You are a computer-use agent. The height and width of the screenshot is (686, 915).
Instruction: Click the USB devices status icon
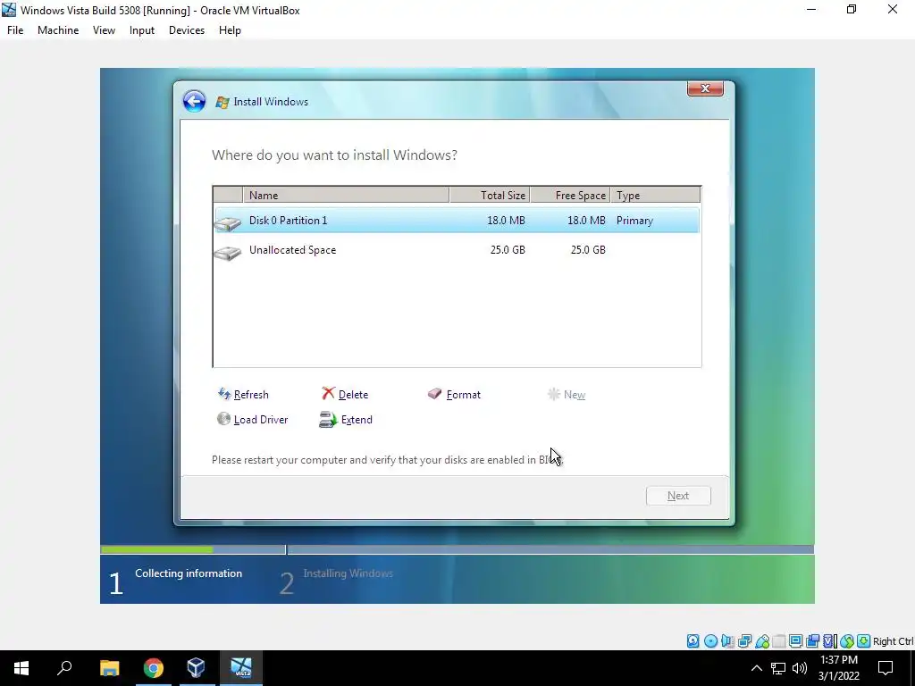762,641
